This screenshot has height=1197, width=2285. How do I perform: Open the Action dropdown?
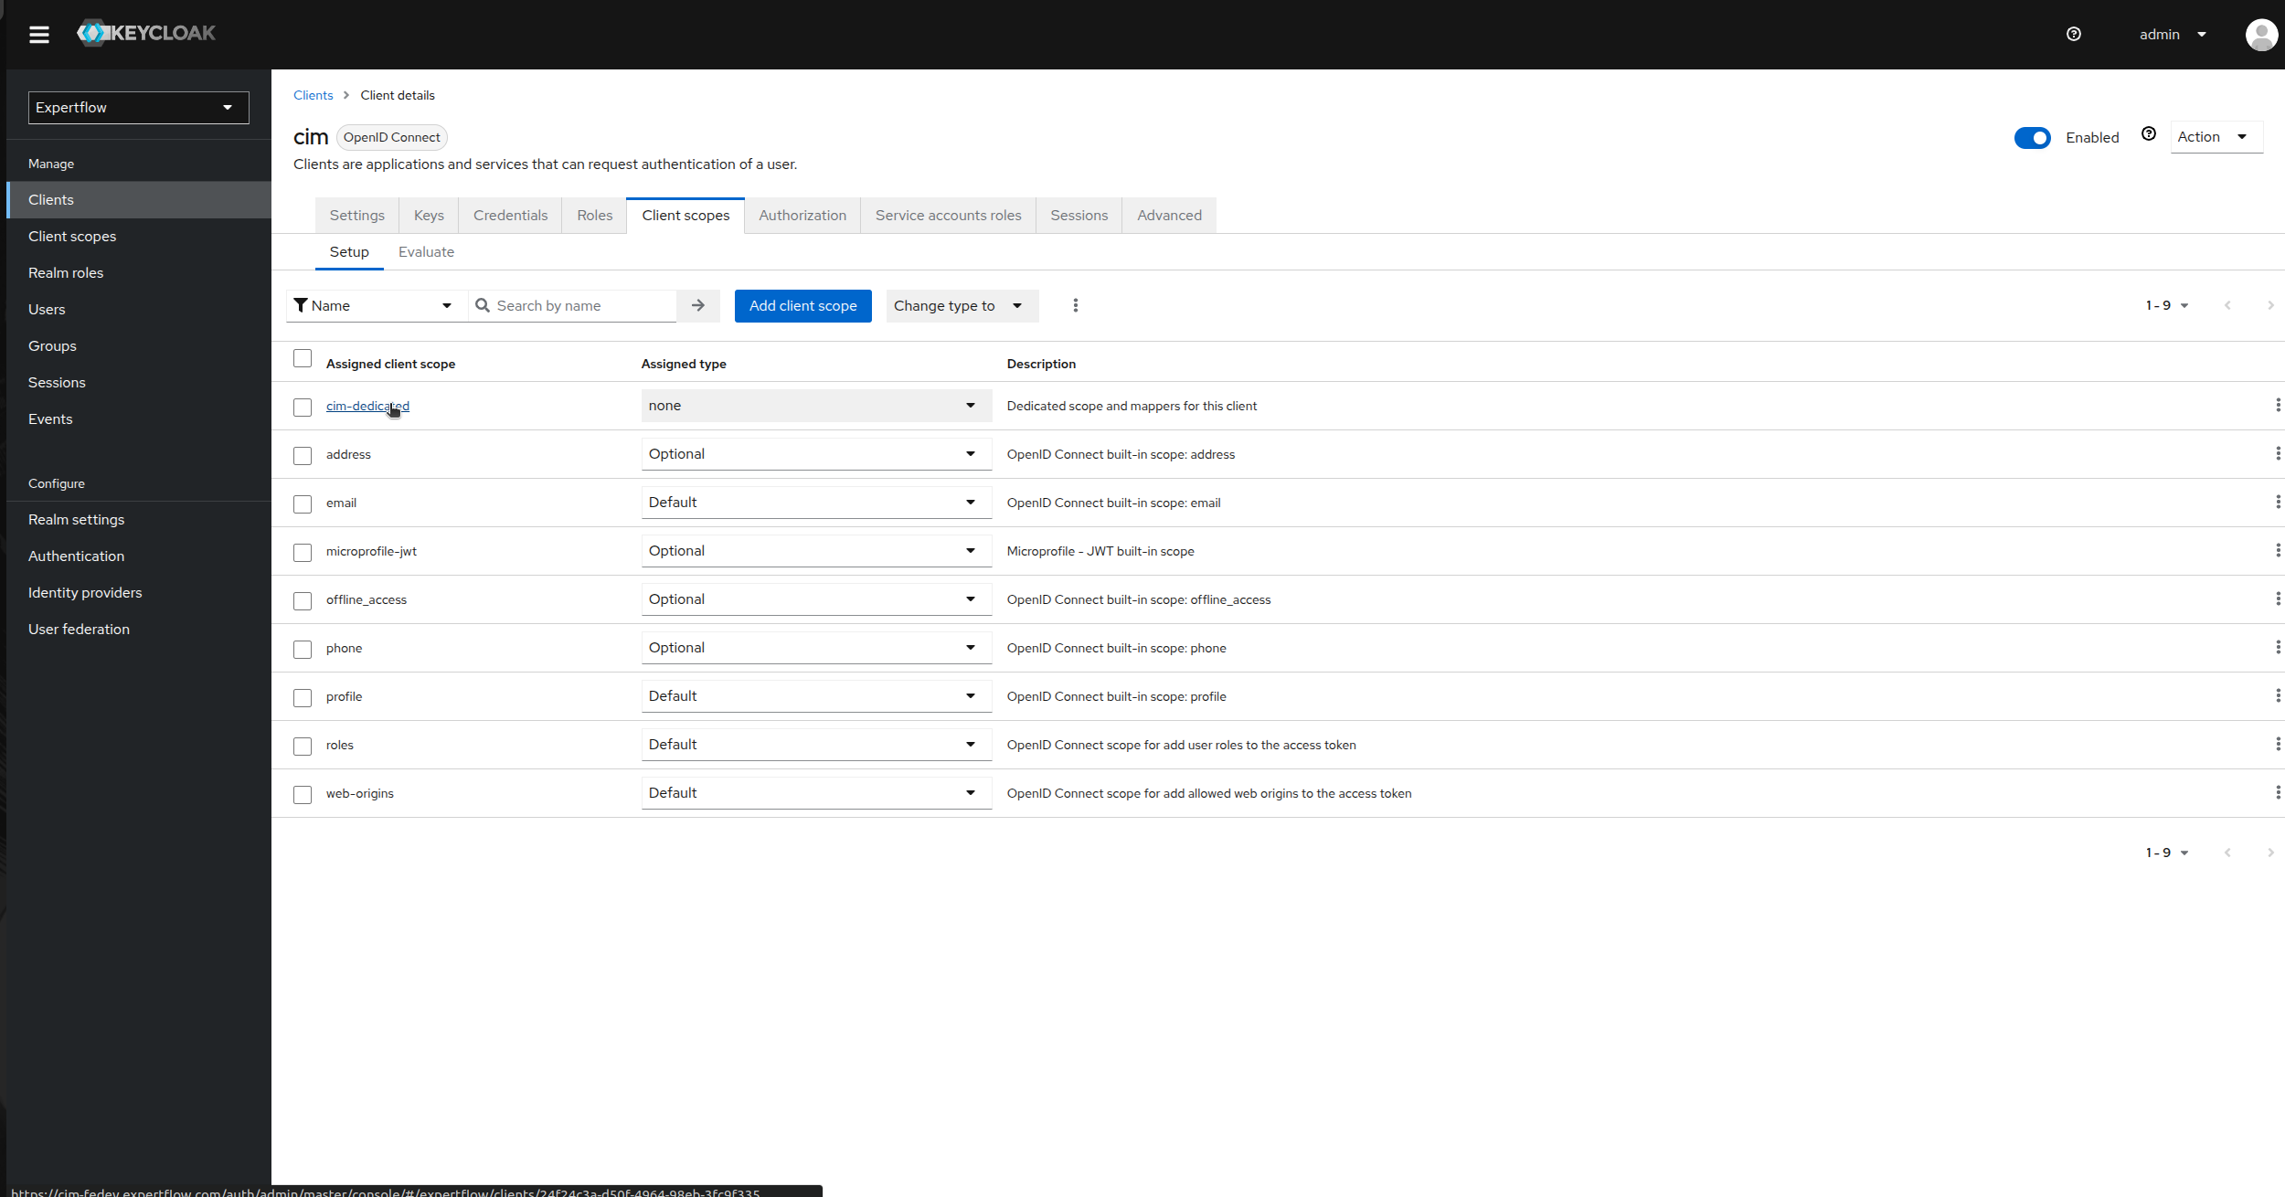click(x=2216, y=136)
